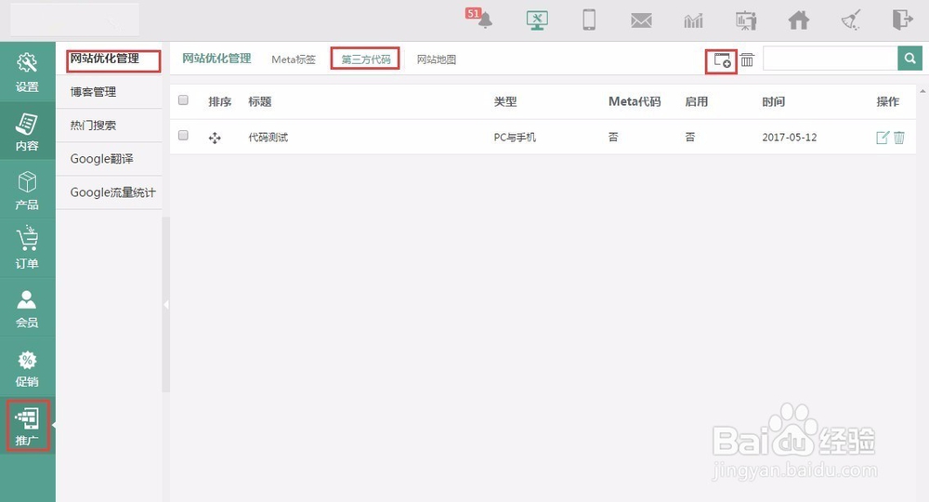Open the 设置 settings sidebar section
The width and height of the screenshot is (929, 502).
[x=27, y=72]
